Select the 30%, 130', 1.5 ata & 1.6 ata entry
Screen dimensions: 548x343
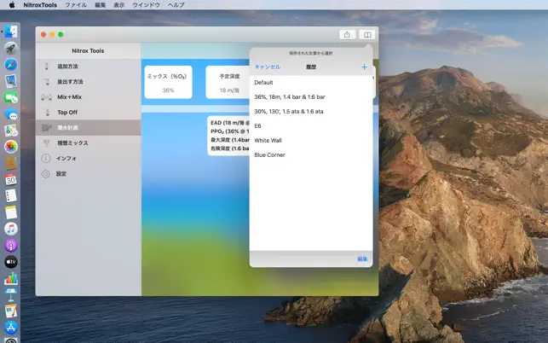311,111
